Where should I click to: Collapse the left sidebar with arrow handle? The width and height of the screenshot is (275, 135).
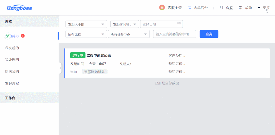click(60, 68)
